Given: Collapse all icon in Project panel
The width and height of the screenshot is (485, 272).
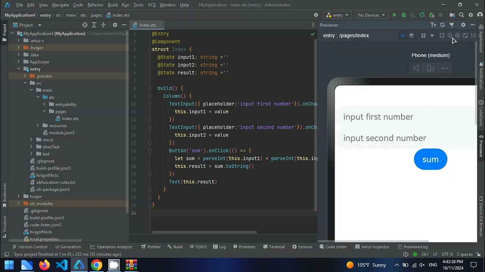Looking at the screenshot, I should [103, 25].
